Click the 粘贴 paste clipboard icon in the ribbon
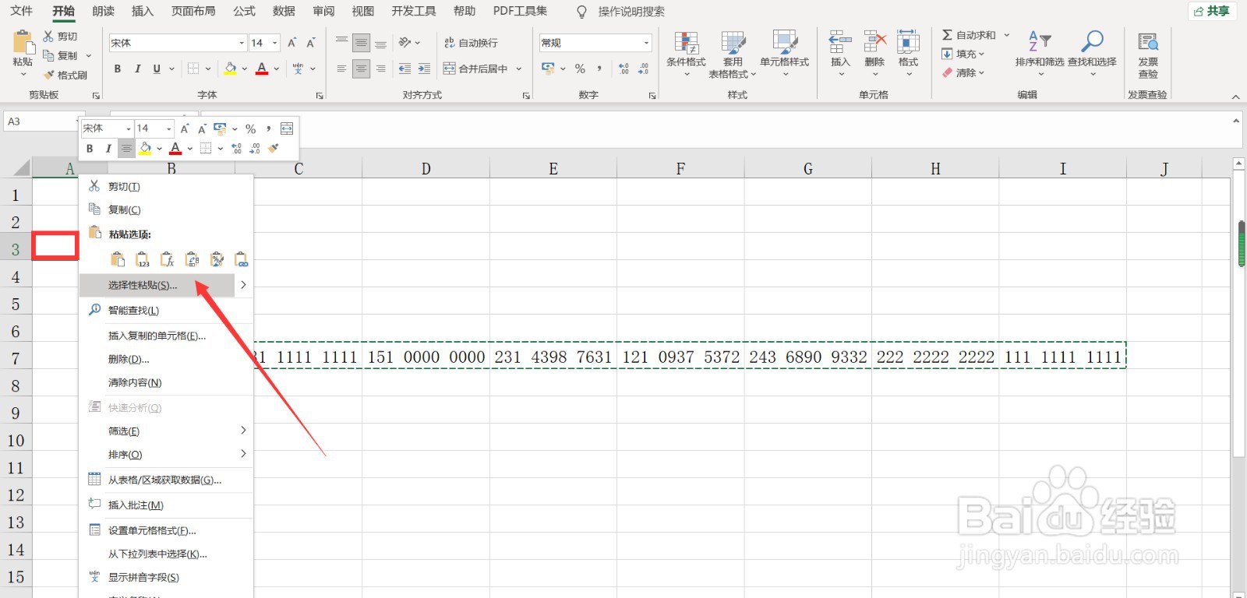 [x=23, y=42]
